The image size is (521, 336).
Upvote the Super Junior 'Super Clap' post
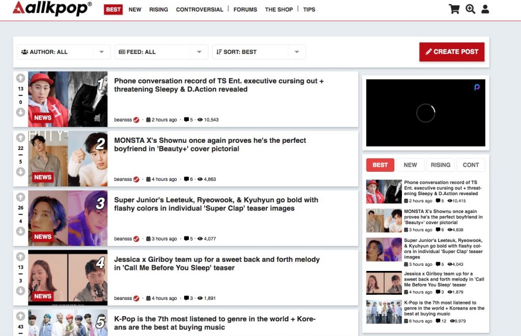(x=20, y=197)
